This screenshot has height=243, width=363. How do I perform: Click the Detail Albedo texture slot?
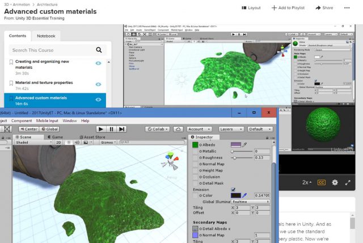[x=195, y=229]
